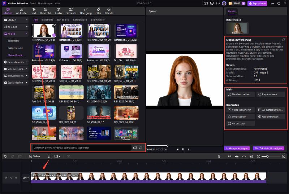This screenshot has height=194, width=289.
Task: Delete the selected timeline clip
Action: pos(20,156)
